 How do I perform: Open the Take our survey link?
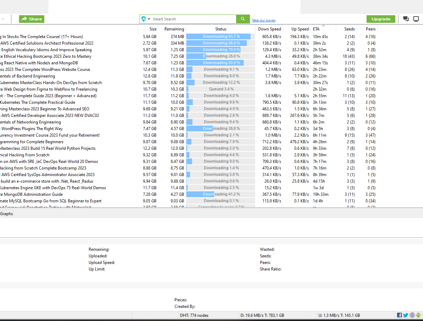pos(264,20)
